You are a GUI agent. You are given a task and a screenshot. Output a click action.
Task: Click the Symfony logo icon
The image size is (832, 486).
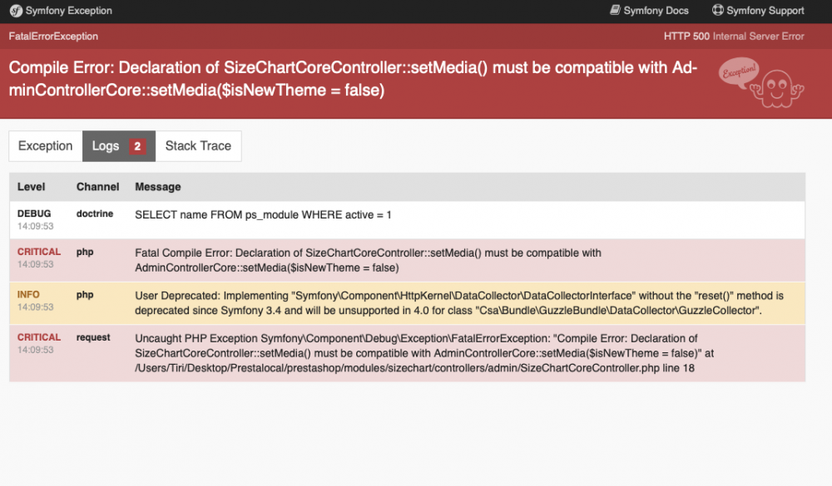coord(15,11)
